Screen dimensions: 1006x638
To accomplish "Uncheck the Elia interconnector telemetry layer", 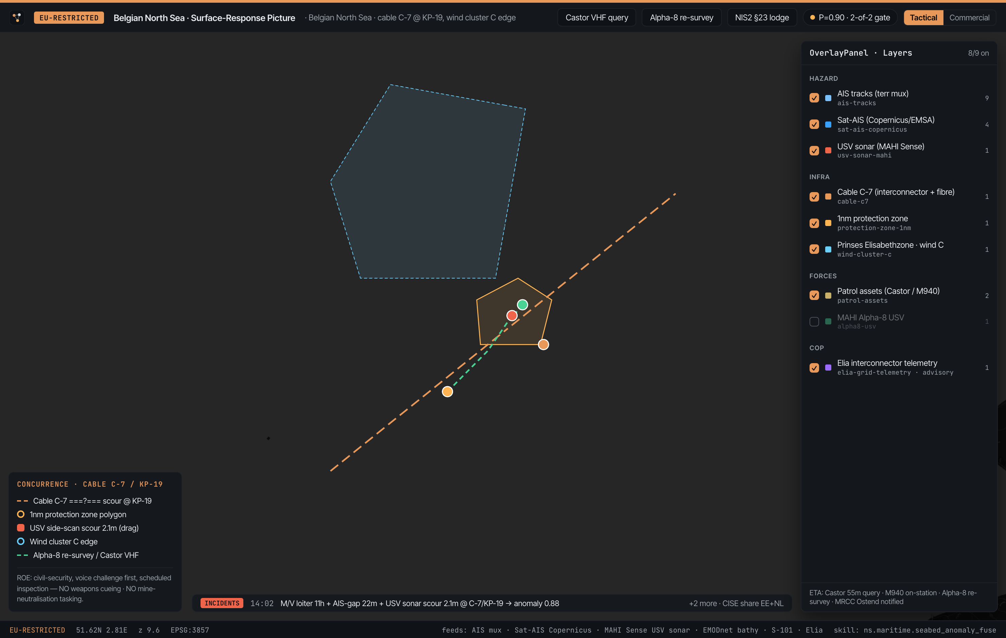I will pyautogui.click(x=814, y=368).
